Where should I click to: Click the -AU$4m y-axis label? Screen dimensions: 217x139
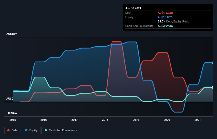(11, 113)
